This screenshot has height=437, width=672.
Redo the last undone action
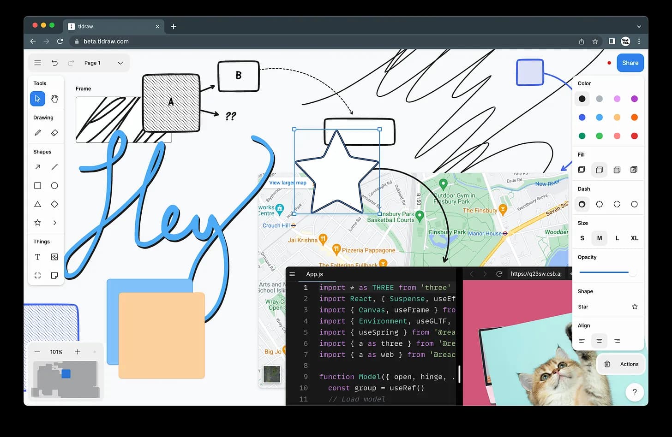pyautogui.click(x=71, y=63)
